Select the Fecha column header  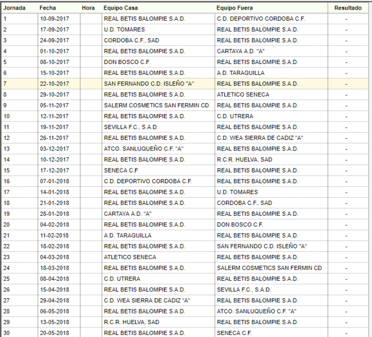(x=48, y=8)
